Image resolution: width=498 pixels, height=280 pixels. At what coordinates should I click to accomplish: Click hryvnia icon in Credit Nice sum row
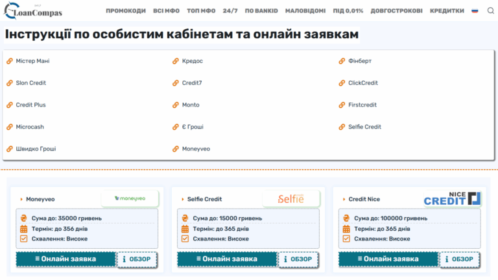pyautogui.click(x=346, y=218)
